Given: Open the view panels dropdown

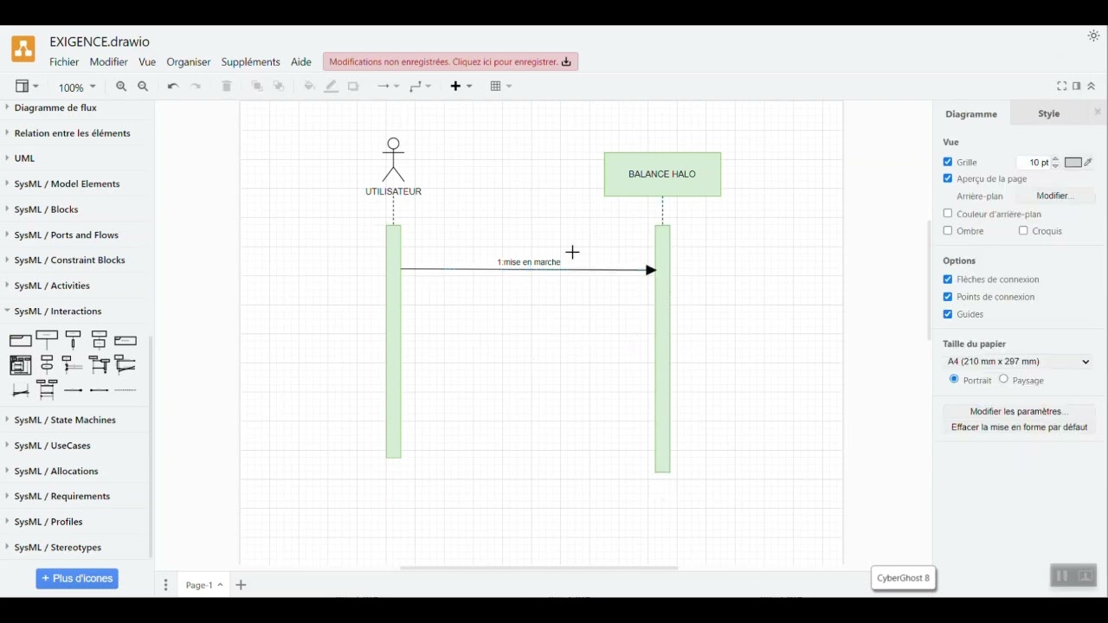Looking at the screenshot, I should (x=27, y=87).
